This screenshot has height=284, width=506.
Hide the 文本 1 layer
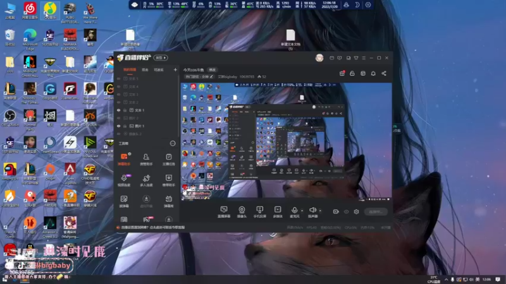click(x=118, y=110)
